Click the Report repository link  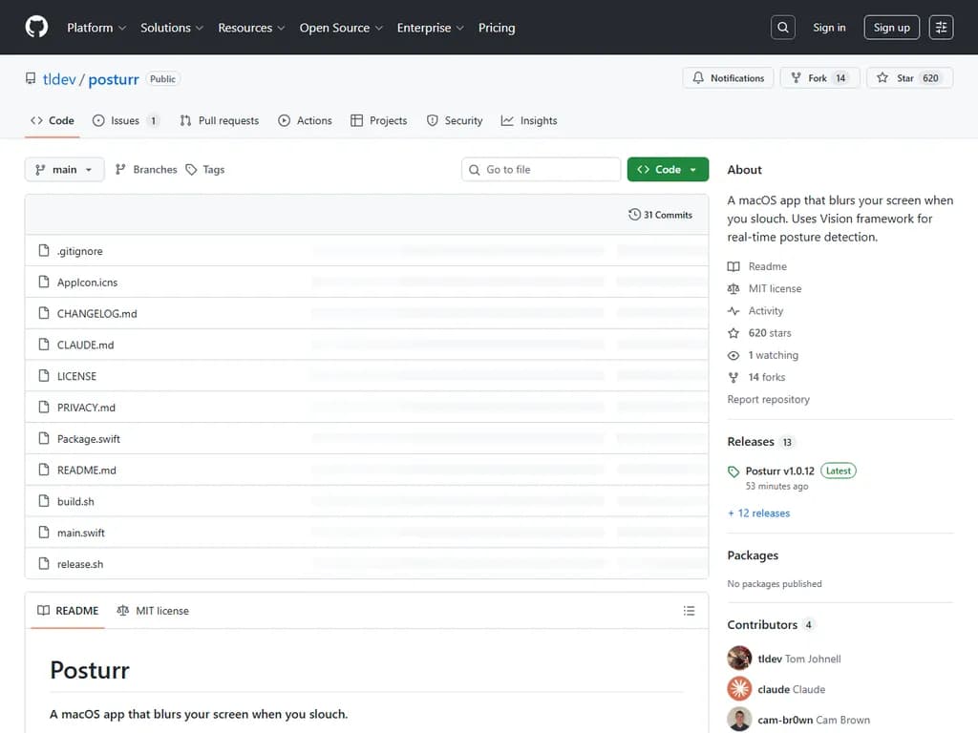click(768, 399)
